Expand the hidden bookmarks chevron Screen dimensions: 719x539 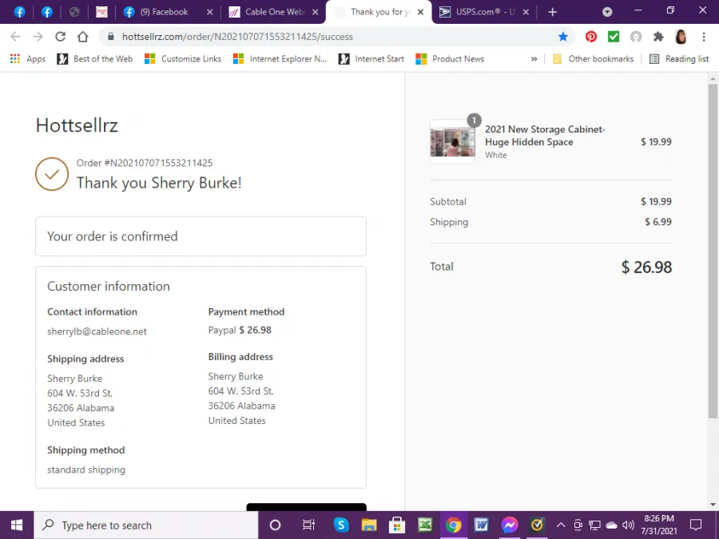(534, 58)
